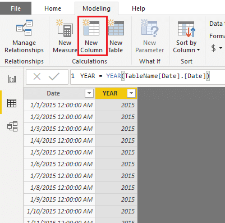
Task: Select cell 1/10/2015 12:00:00 AM
Action: (x=59, y=211)
